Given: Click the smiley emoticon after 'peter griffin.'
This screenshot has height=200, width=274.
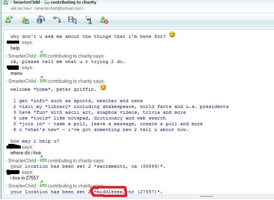Looking at the screenshot, I should tap(103, 87).
